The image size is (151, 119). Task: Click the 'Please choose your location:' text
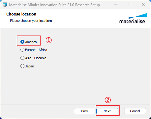tap(31, 21)
